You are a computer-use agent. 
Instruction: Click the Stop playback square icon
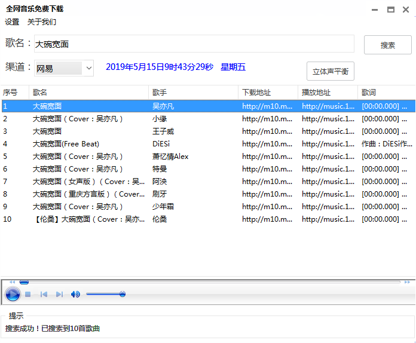27,294
